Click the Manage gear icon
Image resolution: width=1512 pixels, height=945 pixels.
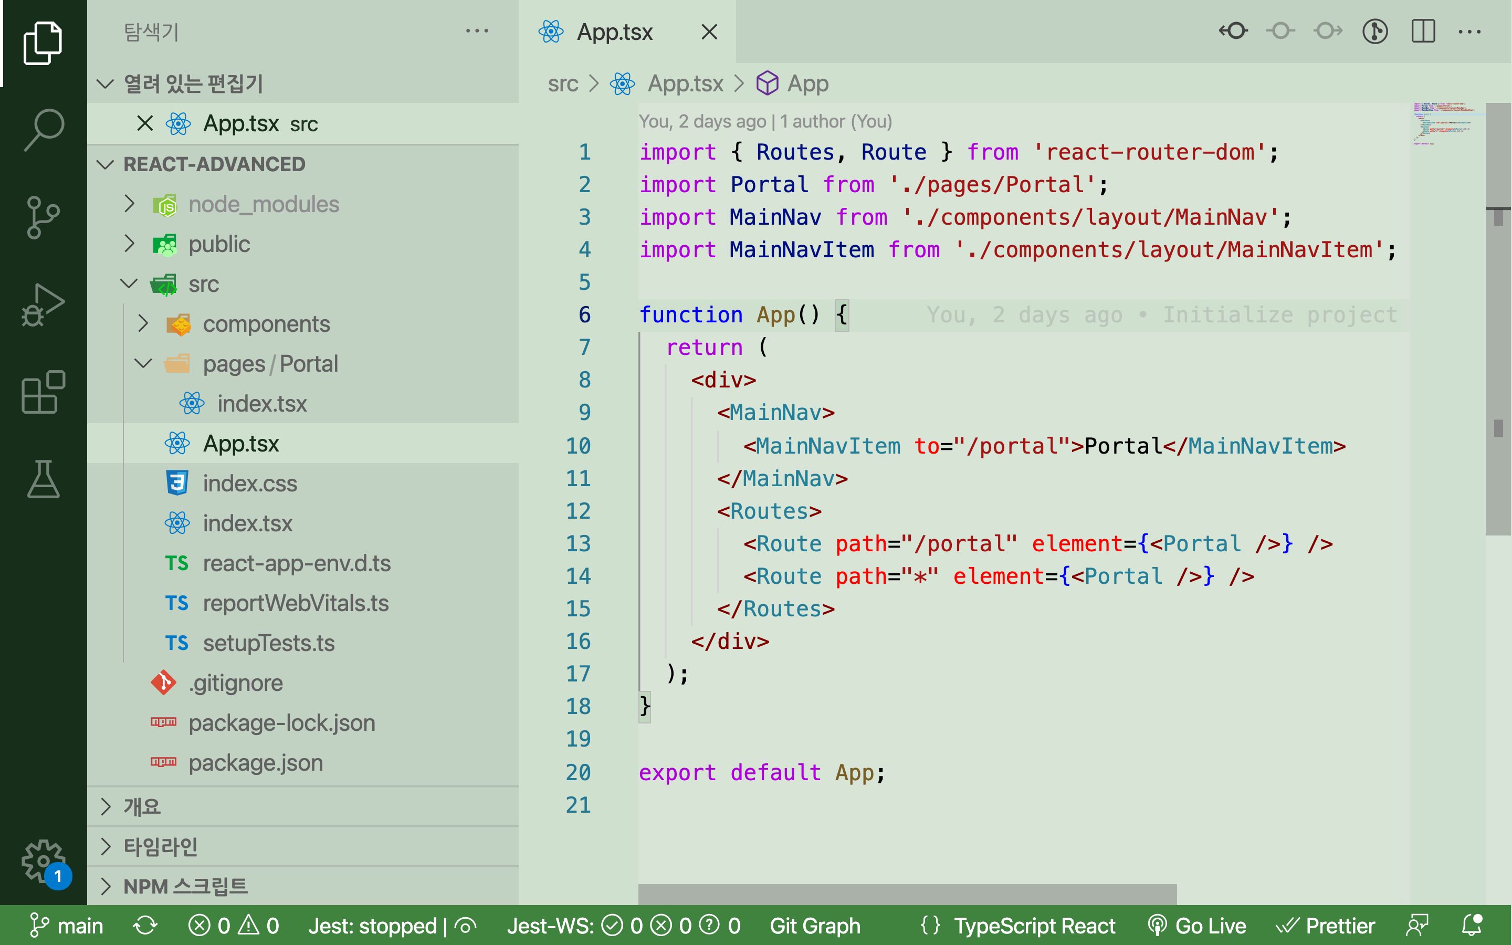(x=43, y=860)
